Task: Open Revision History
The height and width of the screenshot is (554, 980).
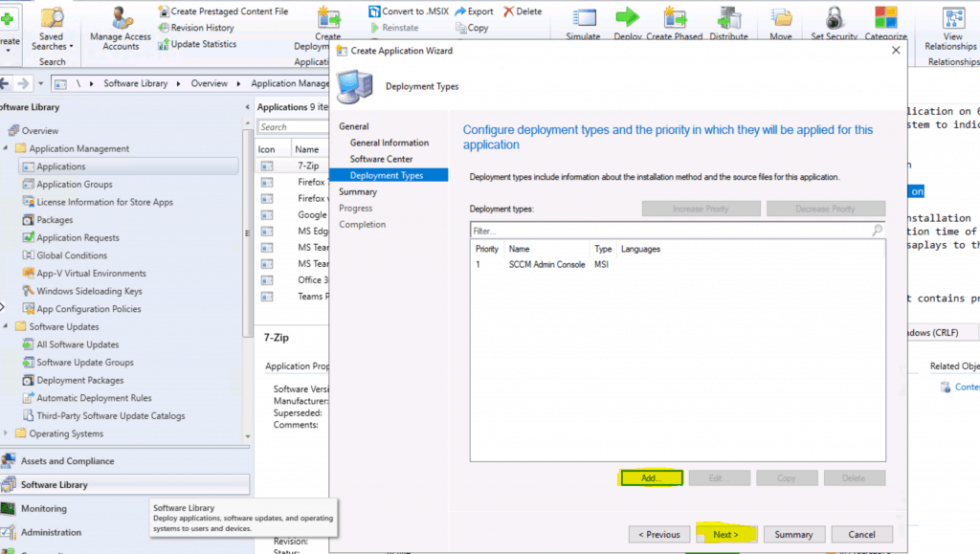Action: tap(196, 28)
